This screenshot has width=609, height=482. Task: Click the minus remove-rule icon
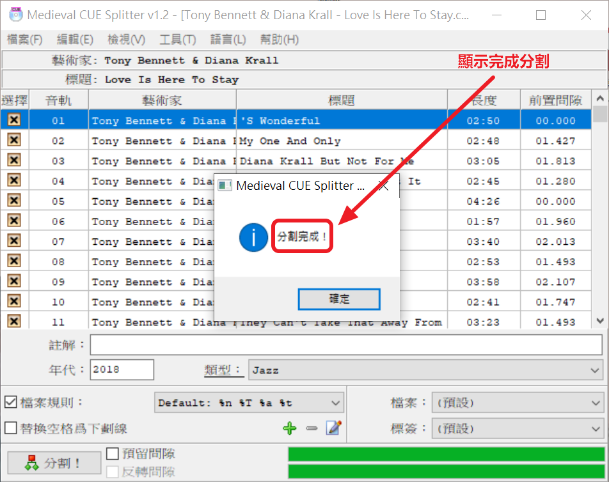coord(312,428)
